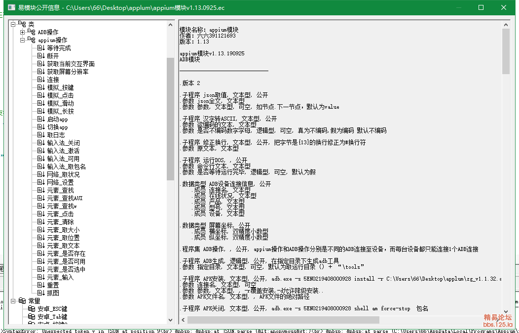Click the method icon beside 启动app
519x333 pixels.
click(41, 119)
